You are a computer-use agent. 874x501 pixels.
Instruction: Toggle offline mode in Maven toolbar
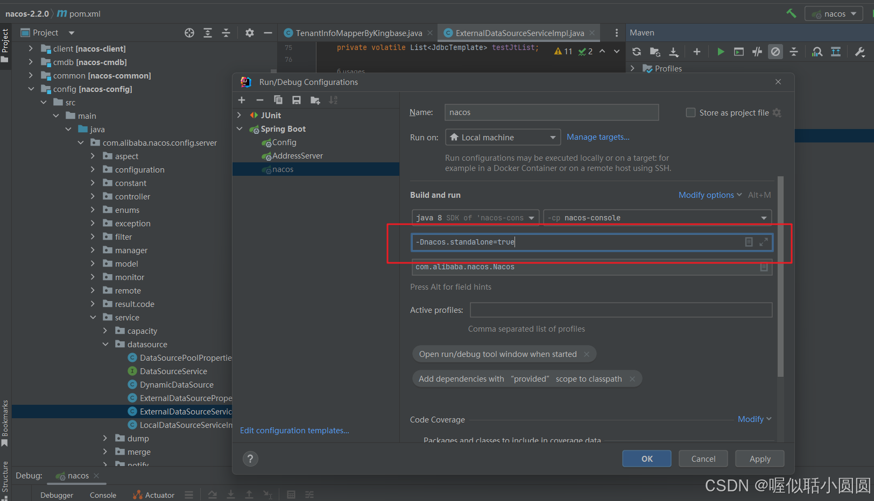pos(757,52)
